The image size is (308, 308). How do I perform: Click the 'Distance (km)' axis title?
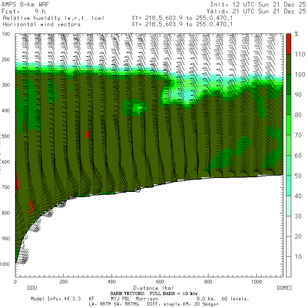154,288
